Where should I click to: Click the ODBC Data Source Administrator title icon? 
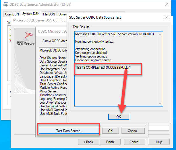pyautogui.click(x=6, y=4)
